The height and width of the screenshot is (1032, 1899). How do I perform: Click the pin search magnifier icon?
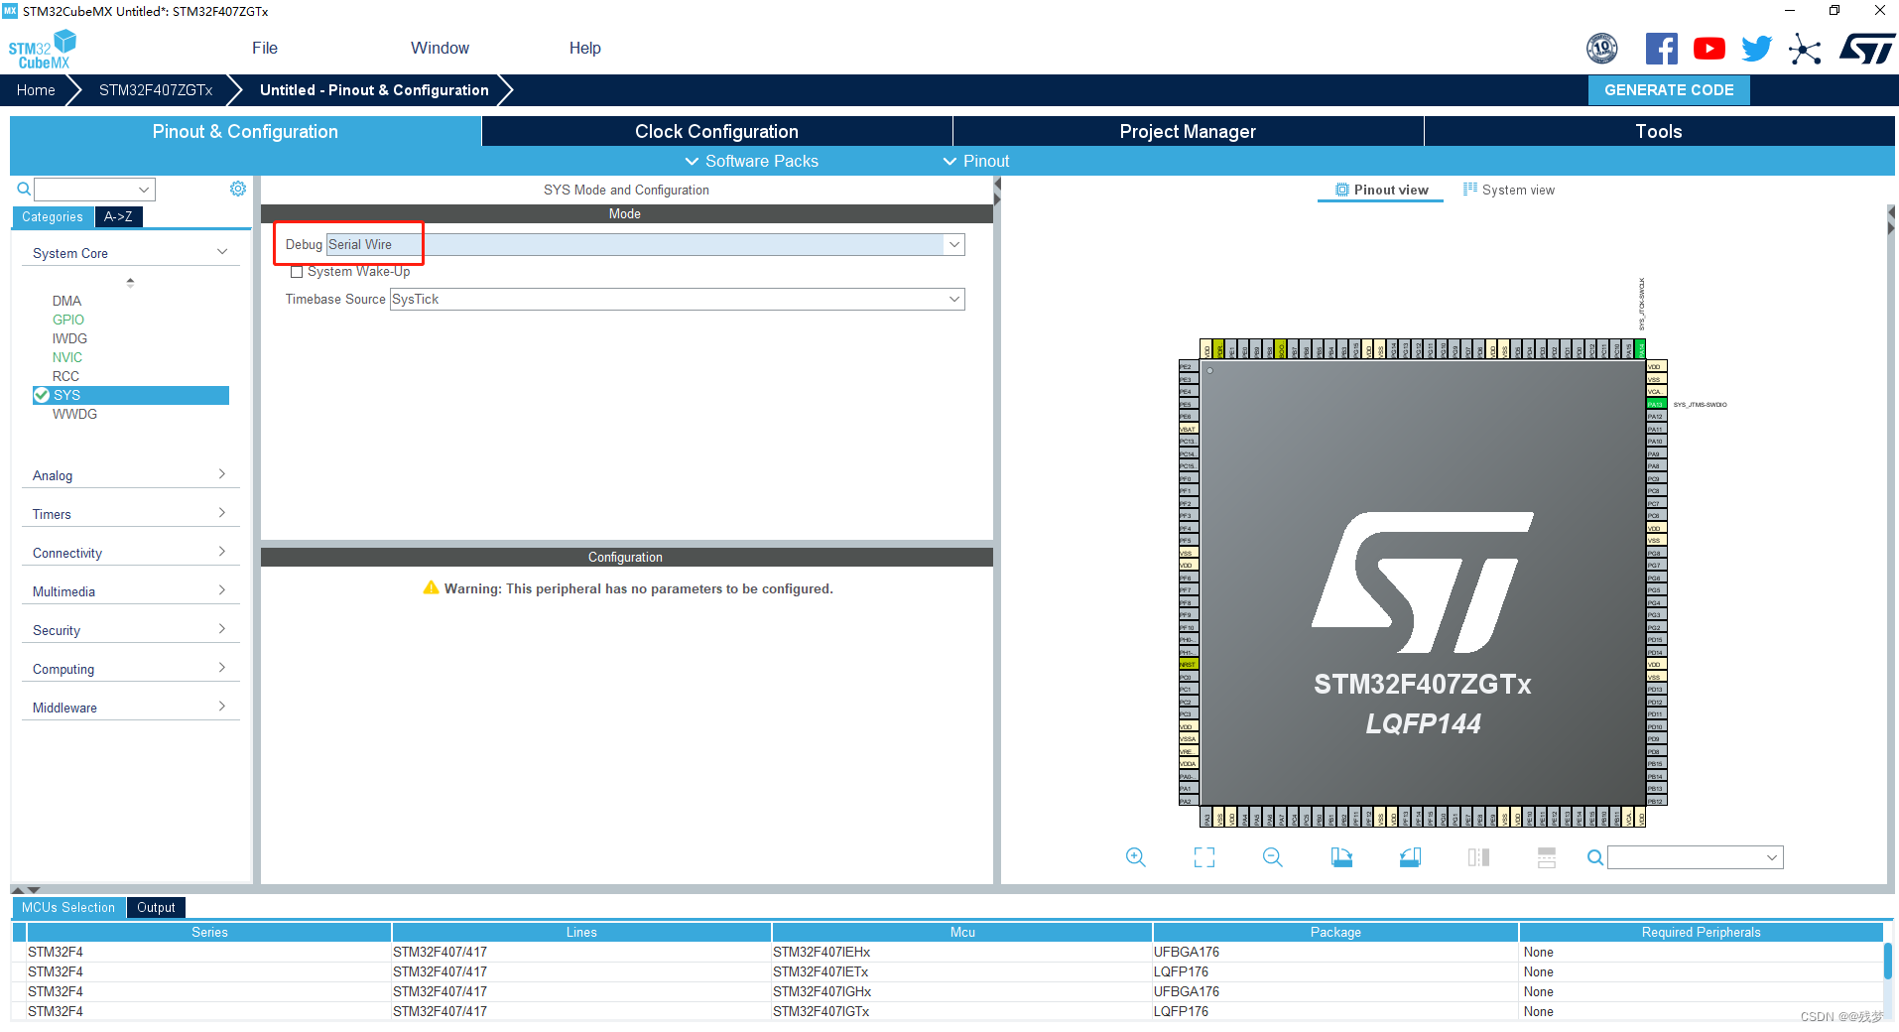(1594, 857)
